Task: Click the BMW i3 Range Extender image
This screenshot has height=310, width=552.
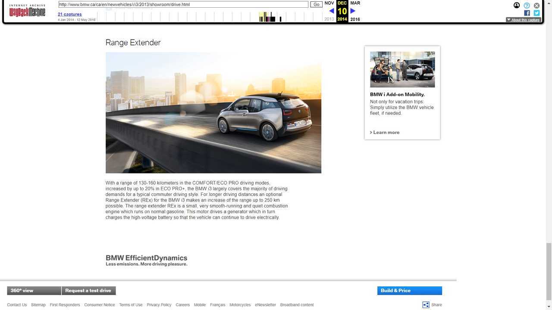Action: pos(213,113)
